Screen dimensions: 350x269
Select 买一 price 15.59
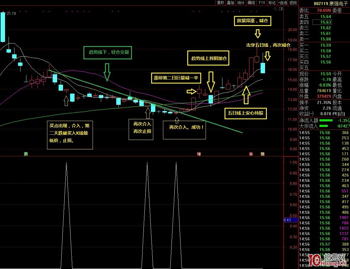[326, 45]
